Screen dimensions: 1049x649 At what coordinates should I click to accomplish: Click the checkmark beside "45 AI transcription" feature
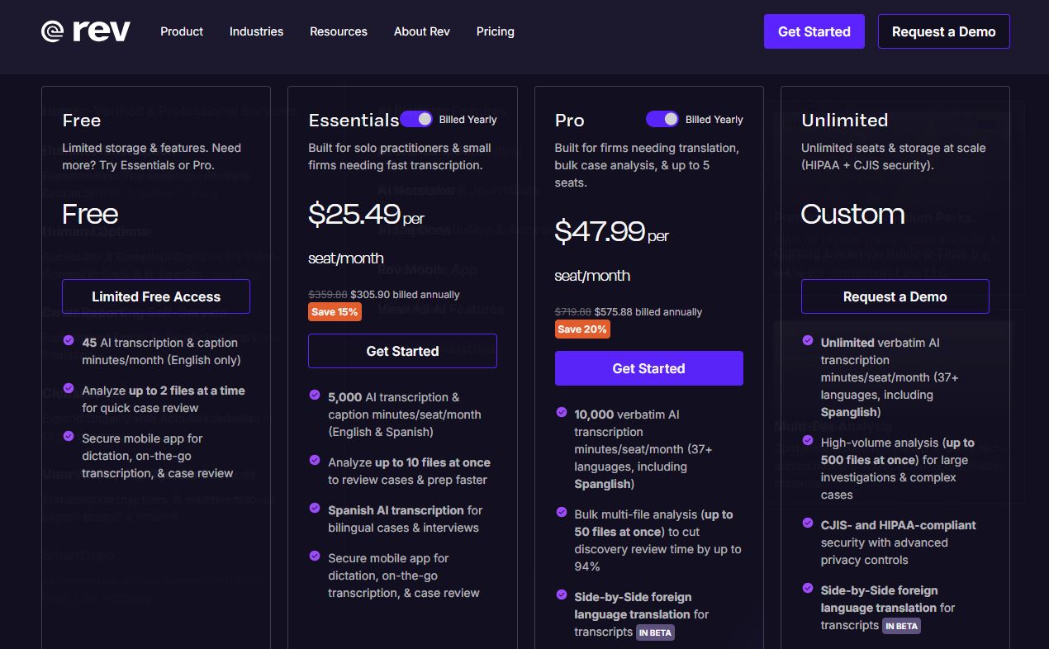tap(68, 339)
